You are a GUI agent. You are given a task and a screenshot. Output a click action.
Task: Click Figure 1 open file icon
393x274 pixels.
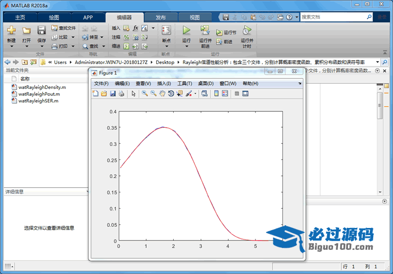tap(104, 94)
